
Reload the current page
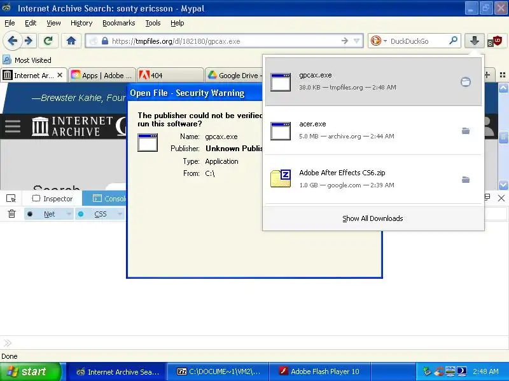pyautogui.click(x=48, y=41)
